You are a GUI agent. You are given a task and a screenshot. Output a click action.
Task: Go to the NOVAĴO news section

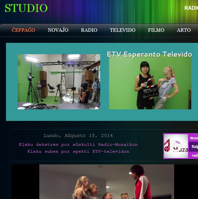(58, 30)
